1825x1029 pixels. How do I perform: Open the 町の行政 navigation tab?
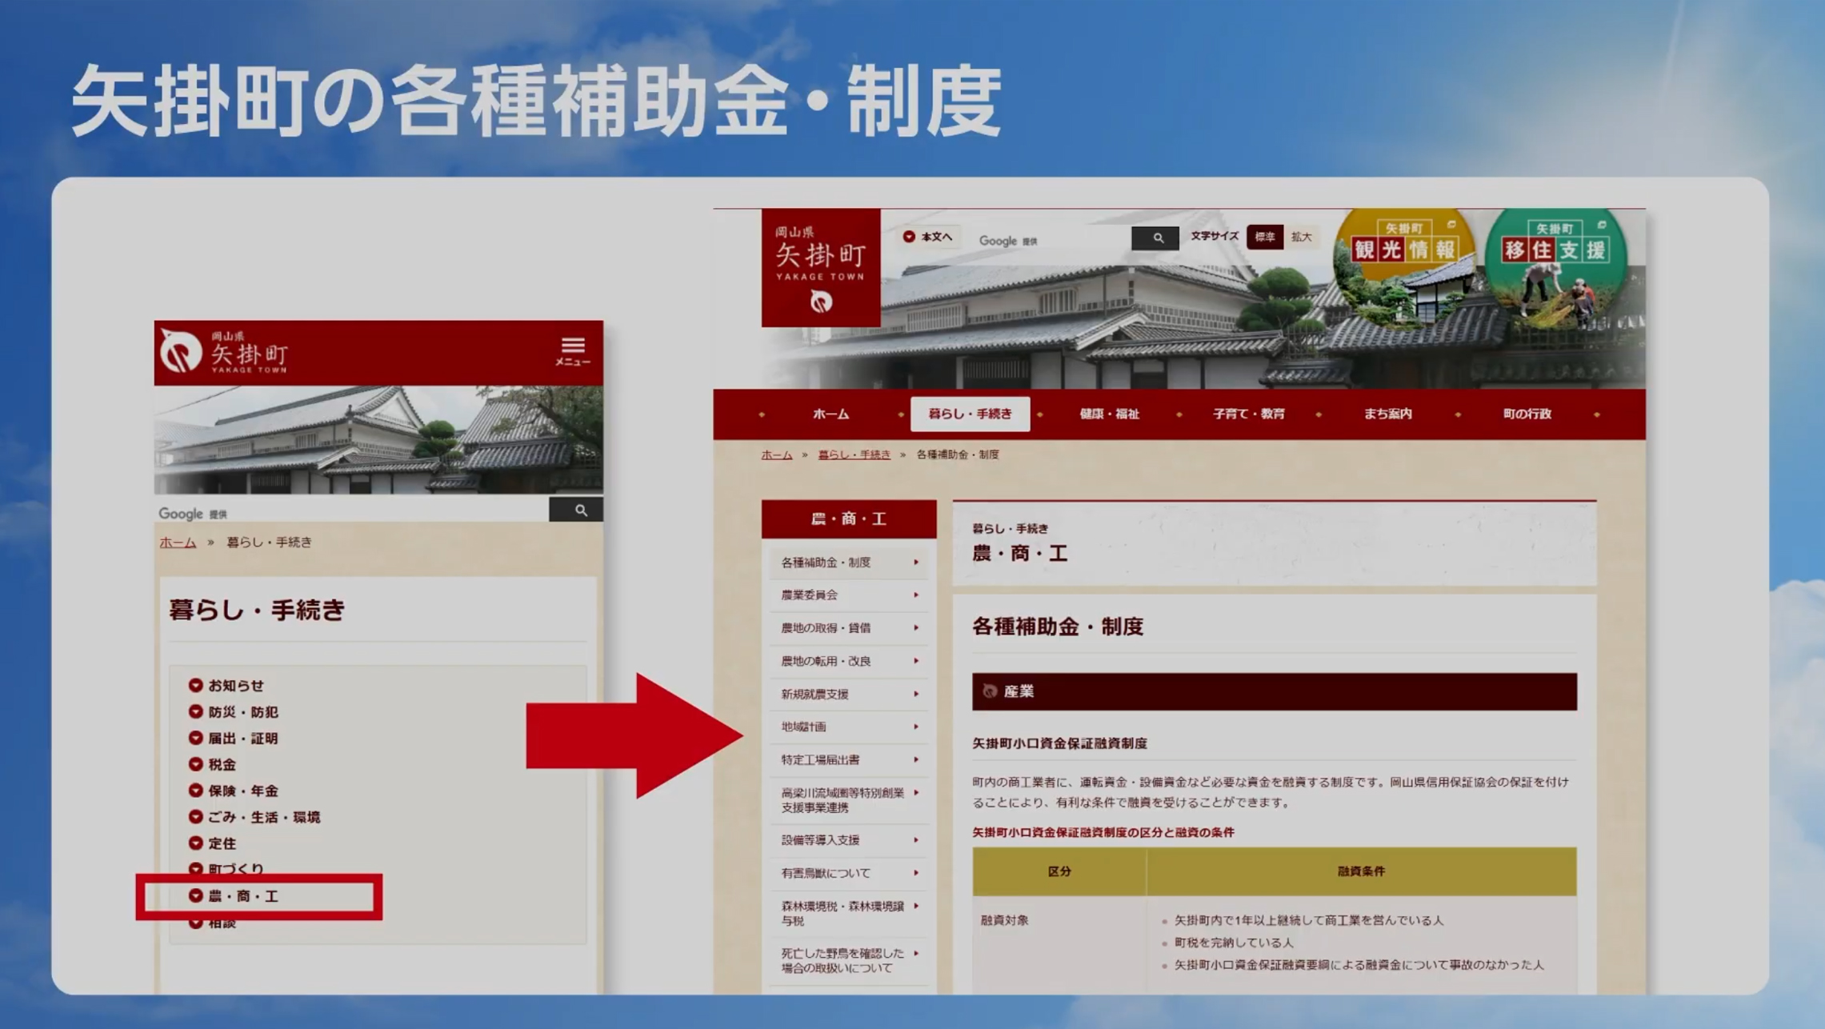pyautogui.click(x=1526, y=414)
